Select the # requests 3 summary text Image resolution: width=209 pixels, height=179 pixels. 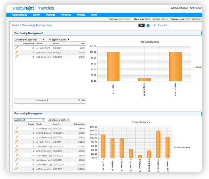coord(42,100)
